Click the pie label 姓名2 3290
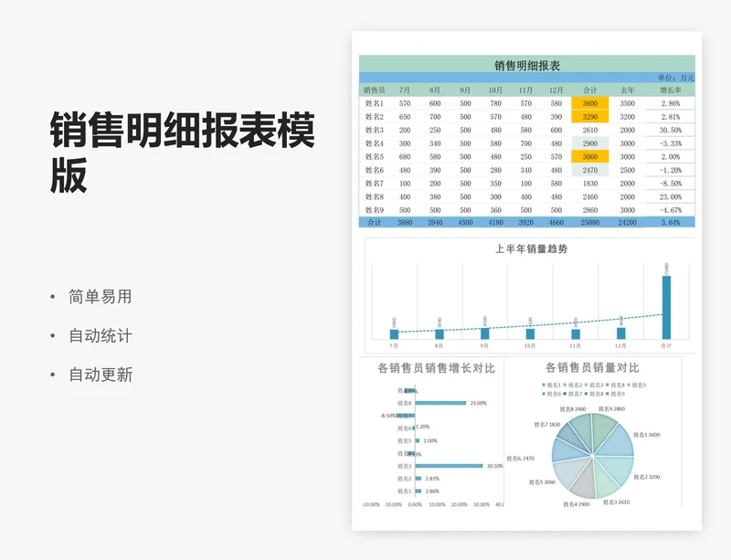Screen dimensions: 731x560 tap(647, 477)
